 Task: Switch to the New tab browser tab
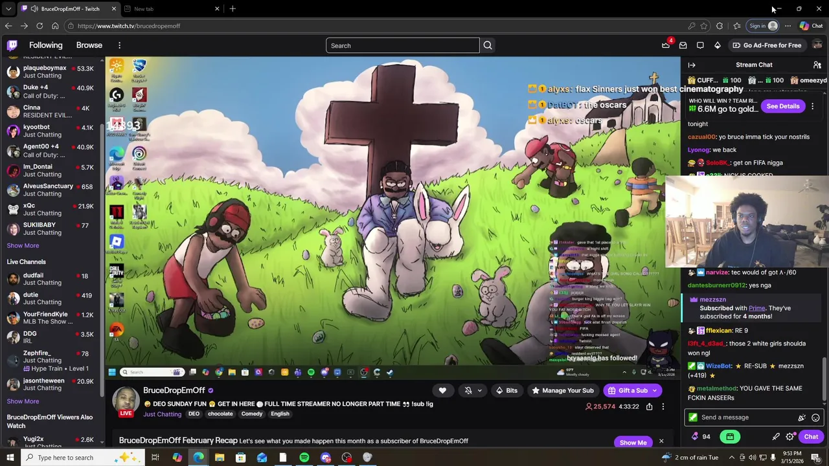click(x=170, y=9)
